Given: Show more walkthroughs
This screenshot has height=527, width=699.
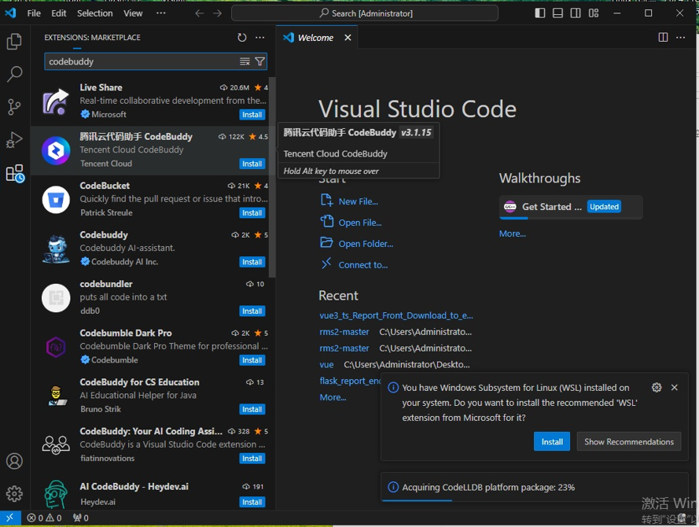Looking at the screenshot, I should pos(512,233).
